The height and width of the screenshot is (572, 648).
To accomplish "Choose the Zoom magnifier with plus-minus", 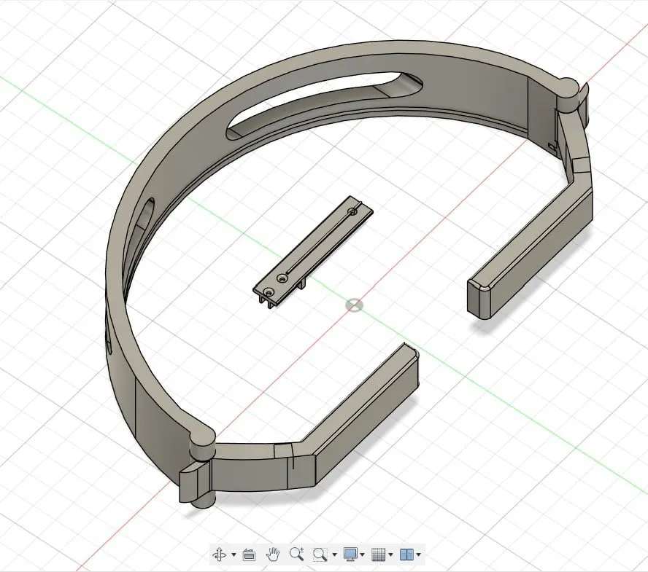I will point(297,555).
